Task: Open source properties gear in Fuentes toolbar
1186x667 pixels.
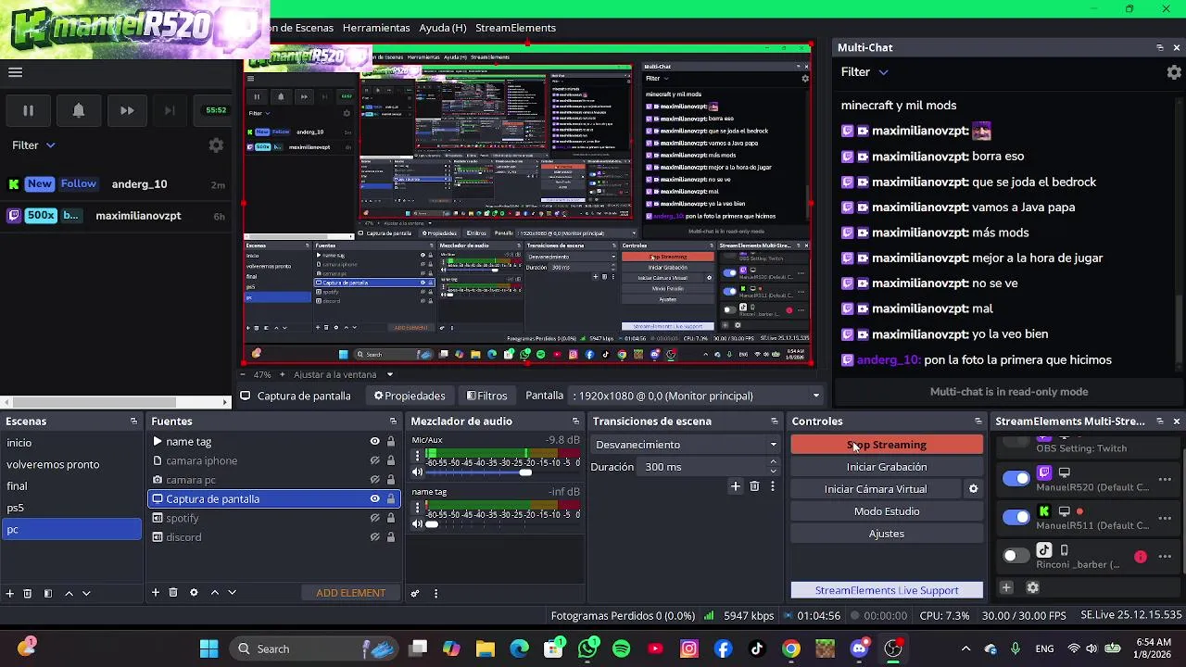Action: pyautogui.click(x=194, y=593)
